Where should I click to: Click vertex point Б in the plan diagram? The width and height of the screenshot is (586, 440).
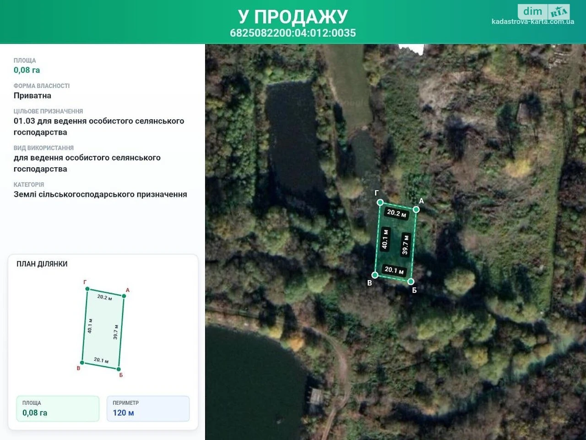point(119,369)
